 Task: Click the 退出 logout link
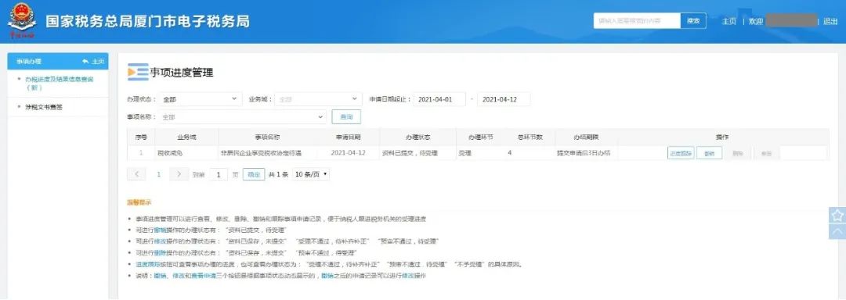[x=830, y=22]
